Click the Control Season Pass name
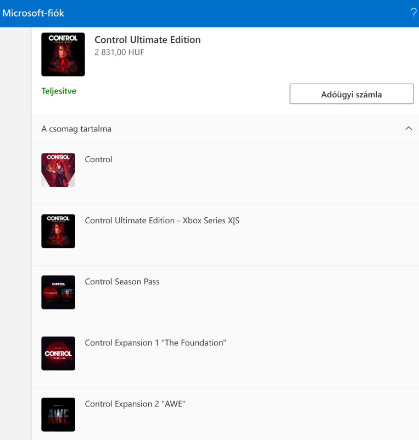The height and width of the screenshot is (440, 419). click(x=122, y=282)
